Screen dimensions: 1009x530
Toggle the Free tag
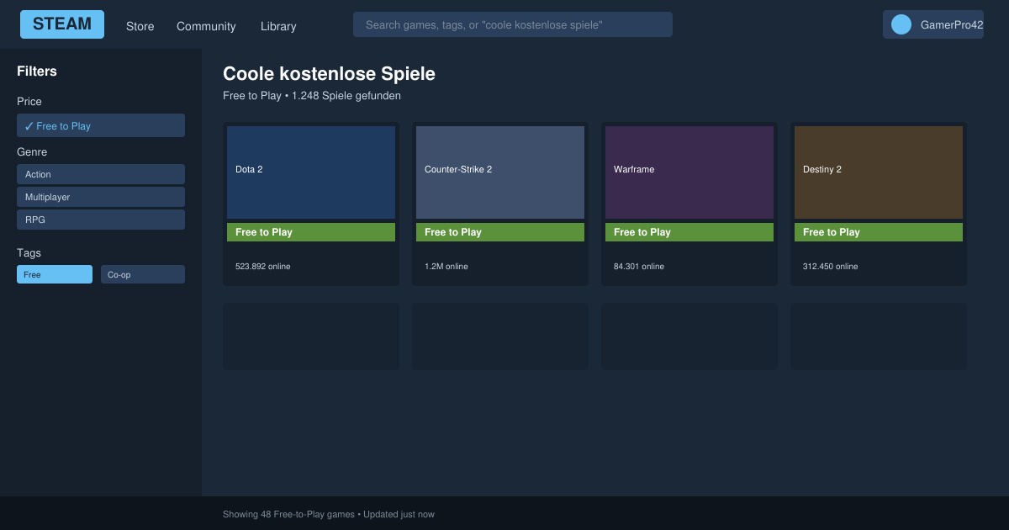[55, 274]
